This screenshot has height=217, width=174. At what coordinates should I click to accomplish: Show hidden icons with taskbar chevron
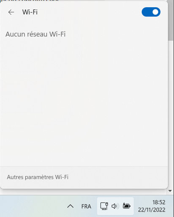70,206
